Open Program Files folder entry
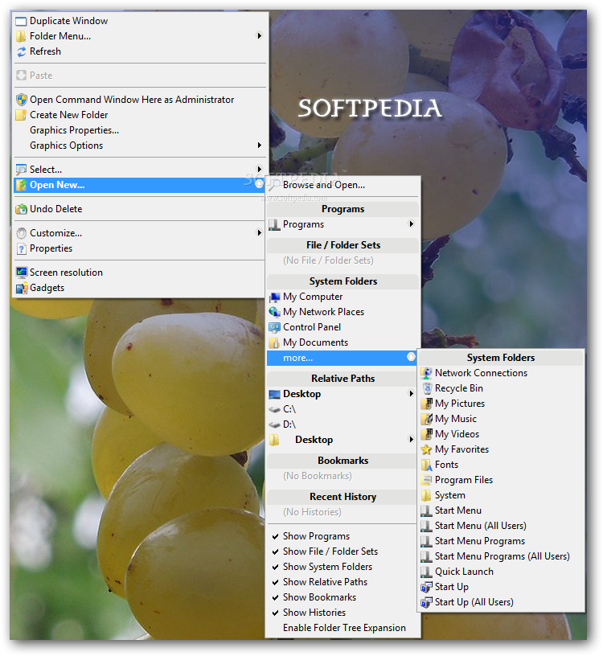The height and width of the screenshot is (656, 603). click(502, 480)
